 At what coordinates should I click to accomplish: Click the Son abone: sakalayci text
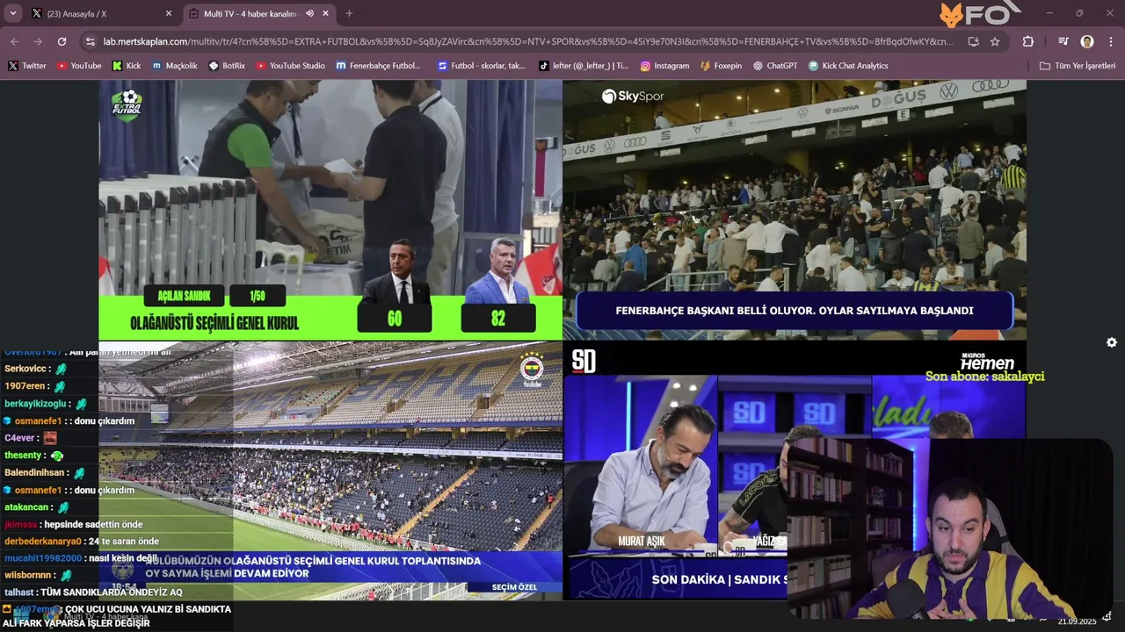click(984, 377)
